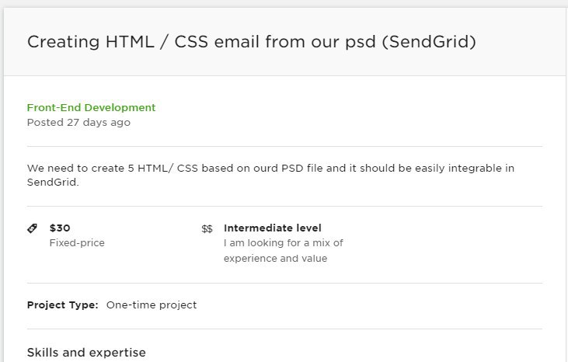Viewport: 568px width, 362px height.
Task: Click the job description paragraph
Action: tap(270, 176)
